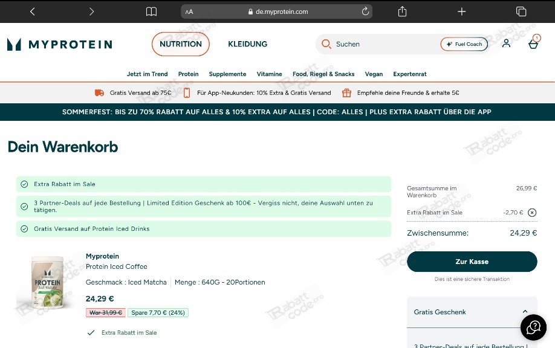Viewport: 555px width, 348px height.
Task: Click the Zwischensumme 24,29 € amount
Action: coord(523,233)
